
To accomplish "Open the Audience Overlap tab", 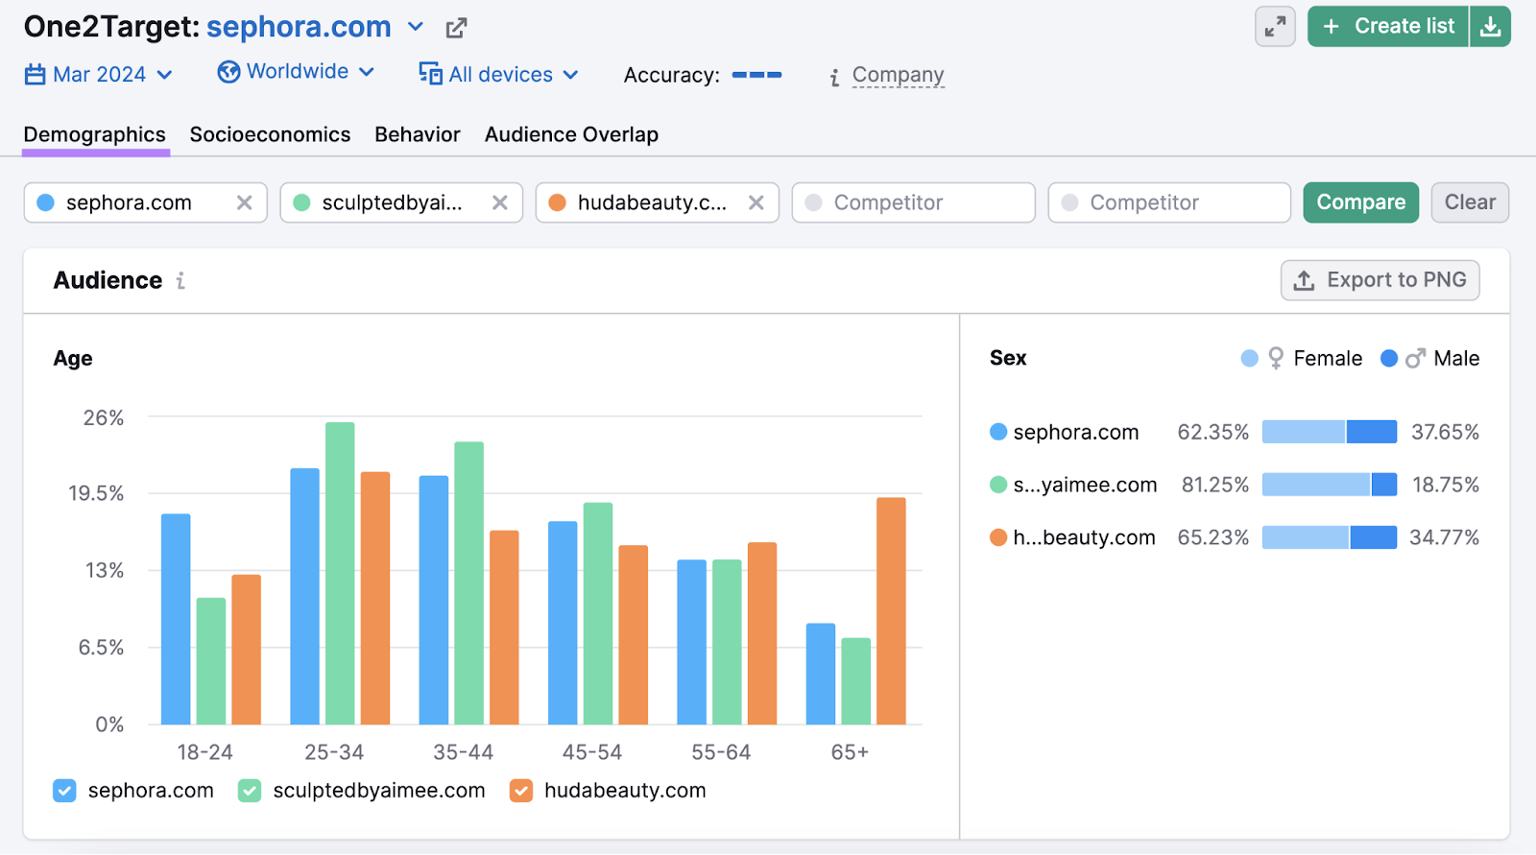I will click(571, 134).
